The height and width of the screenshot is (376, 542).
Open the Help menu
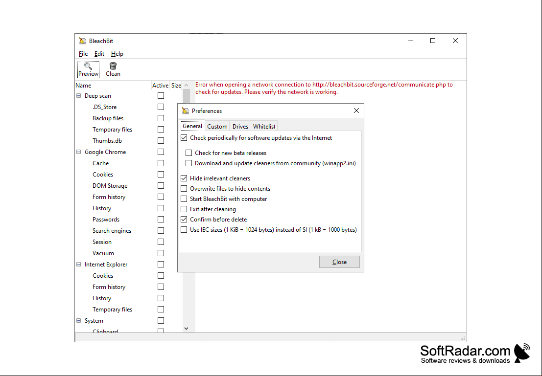pyautogui.click(x=117, y=53)
